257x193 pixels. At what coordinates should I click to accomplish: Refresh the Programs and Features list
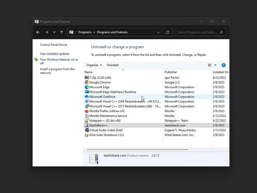tap(167, 32)
